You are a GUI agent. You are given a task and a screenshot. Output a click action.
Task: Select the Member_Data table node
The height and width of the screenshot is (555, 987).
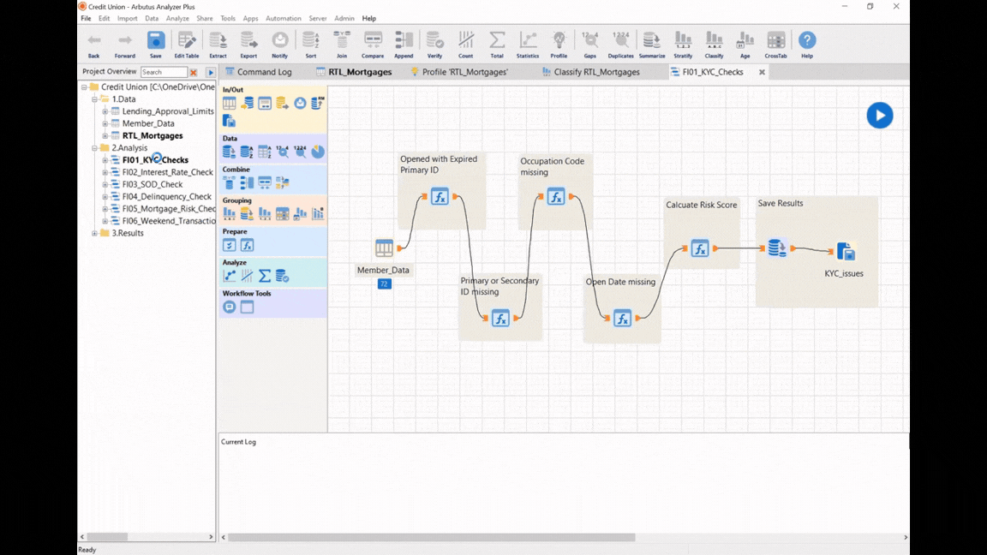coord(384,248)
